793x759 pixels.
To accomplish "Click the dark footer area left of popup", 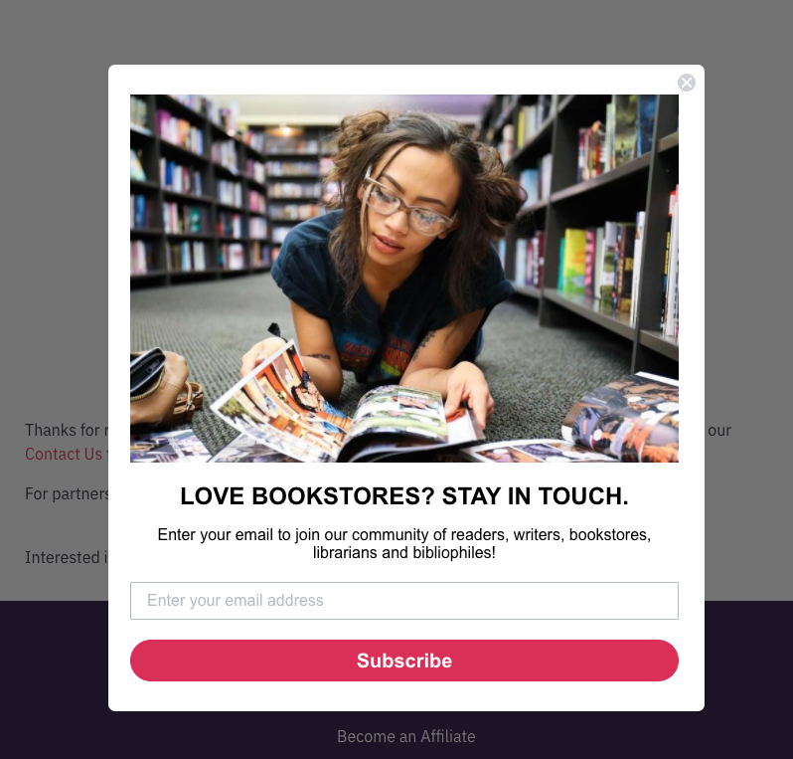I will pos(54,679).
